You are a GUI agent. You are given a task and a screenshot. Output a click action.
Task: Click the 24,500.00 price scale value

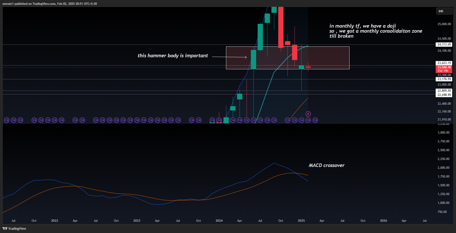pyautogui.click(x=444, y=39)
